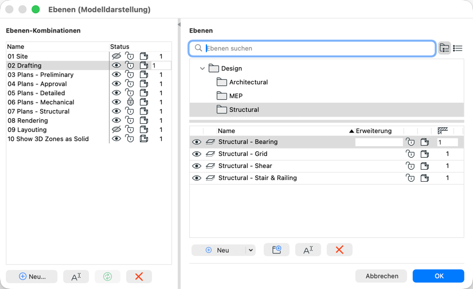Viewport: 473px width, 289px height.
Task: Click Status header in layer combinations list
Action: [119, 46]
